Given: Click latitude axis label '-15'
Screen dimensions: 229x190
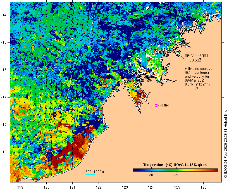Looking at the screenshot, I should tap(4, 42).
